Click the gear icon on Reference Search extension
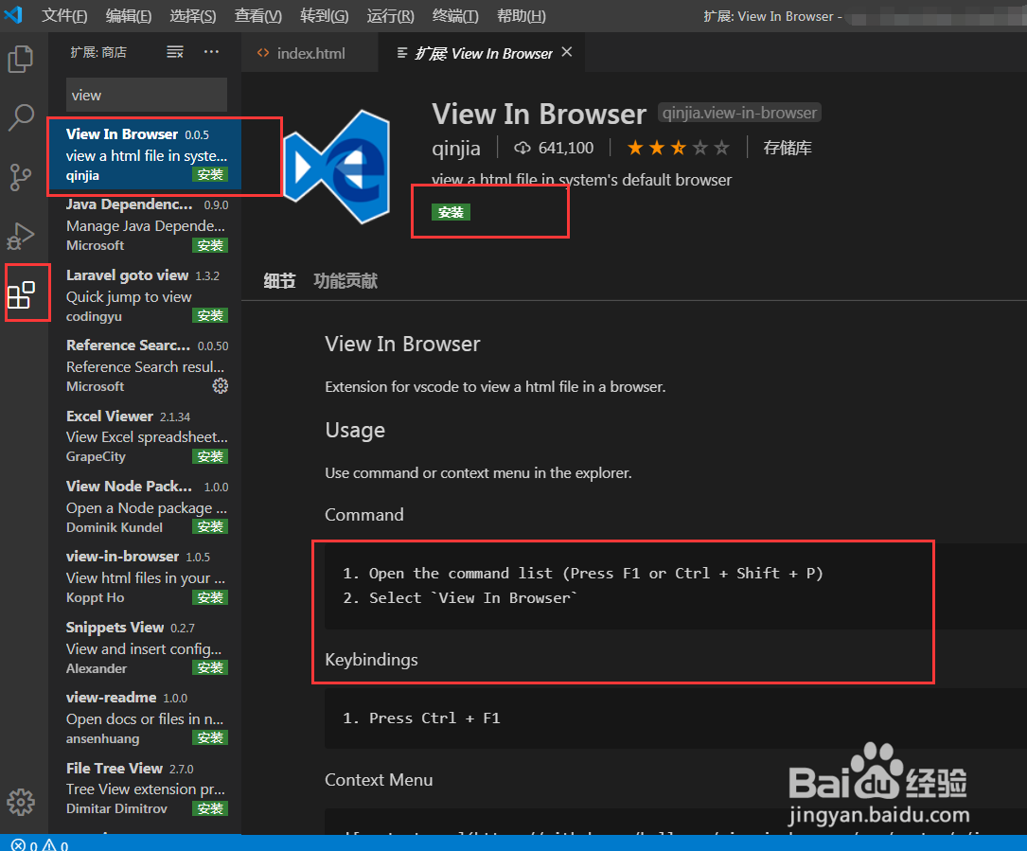 tap(220, 386)
